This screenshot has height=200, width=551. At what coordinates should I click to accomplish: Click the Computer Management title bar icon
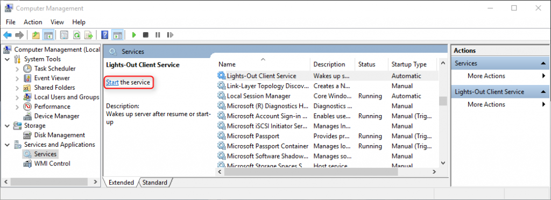pyautogui.click(x=9, y=8)
